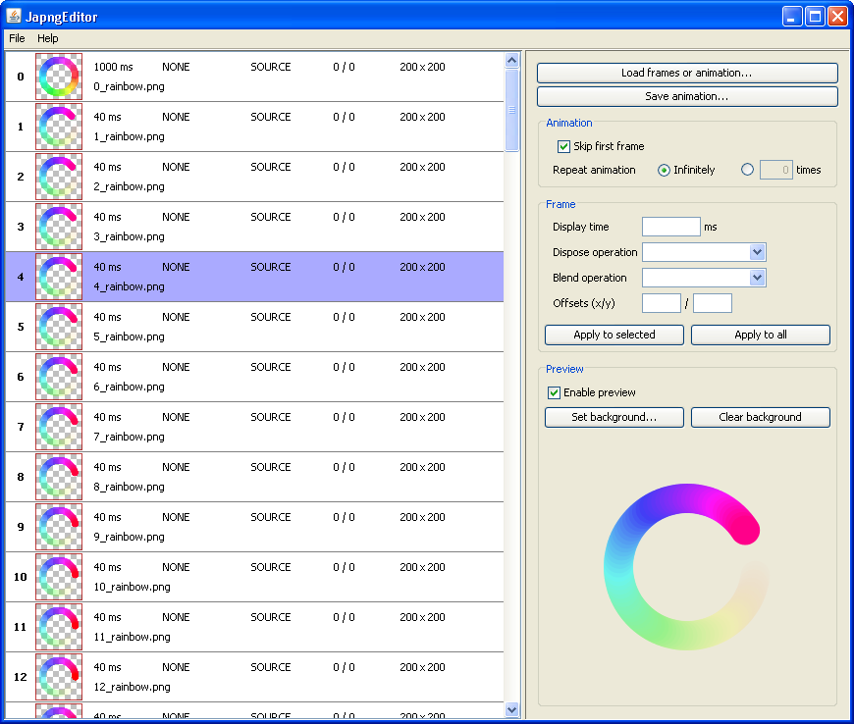Click the 8_rainbow.png file name
The width and height of the screenshot is (854, 724).
pyautogui.click(x=129, y=488)
